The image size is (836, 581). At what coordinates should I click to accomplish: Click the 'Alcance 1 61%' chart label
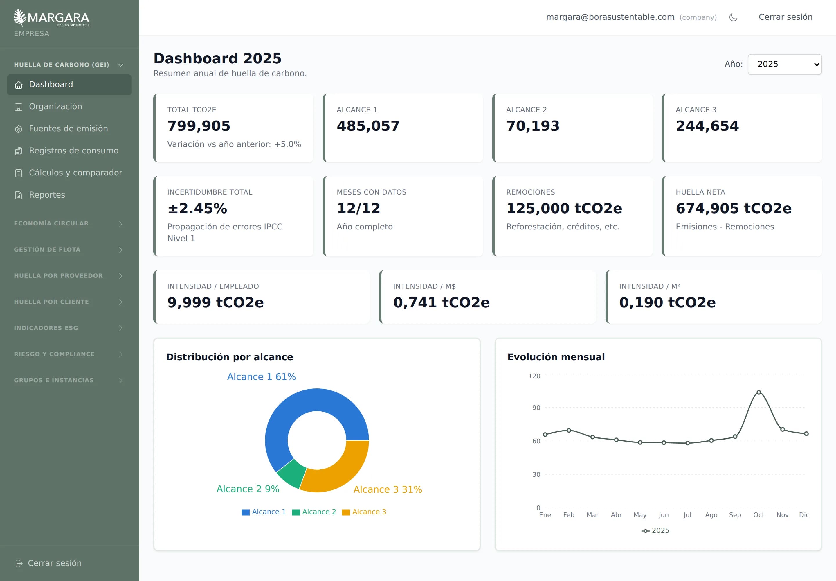(x=261, y=377)
